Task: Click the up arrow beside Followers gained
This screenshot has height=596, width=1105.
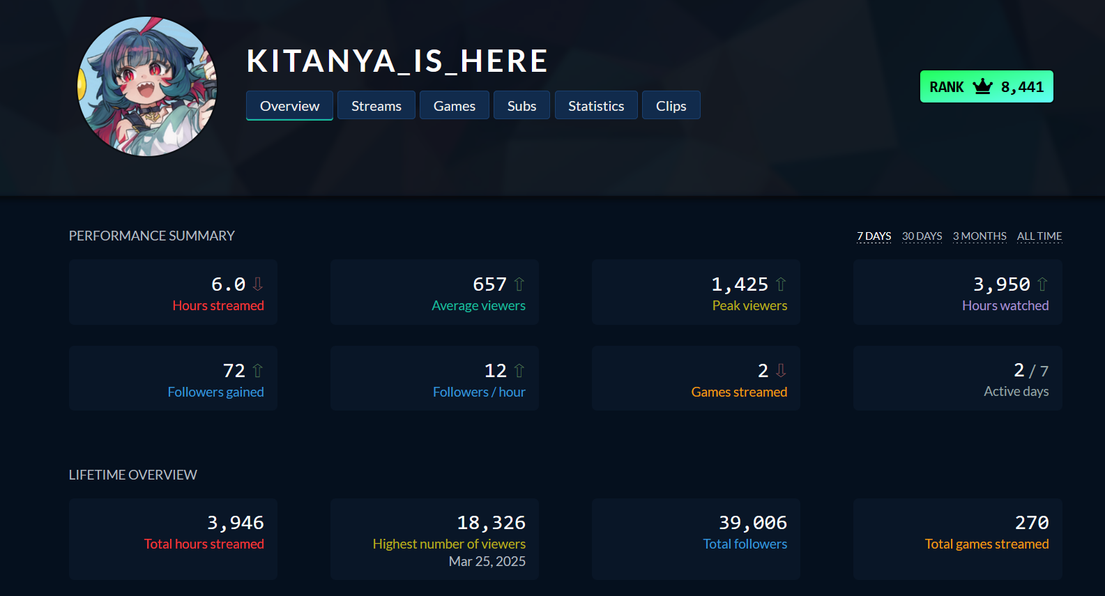Action: pos(257,370)
